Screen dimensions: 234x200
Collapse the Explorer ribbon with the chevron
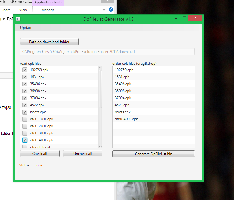[104, 10]
